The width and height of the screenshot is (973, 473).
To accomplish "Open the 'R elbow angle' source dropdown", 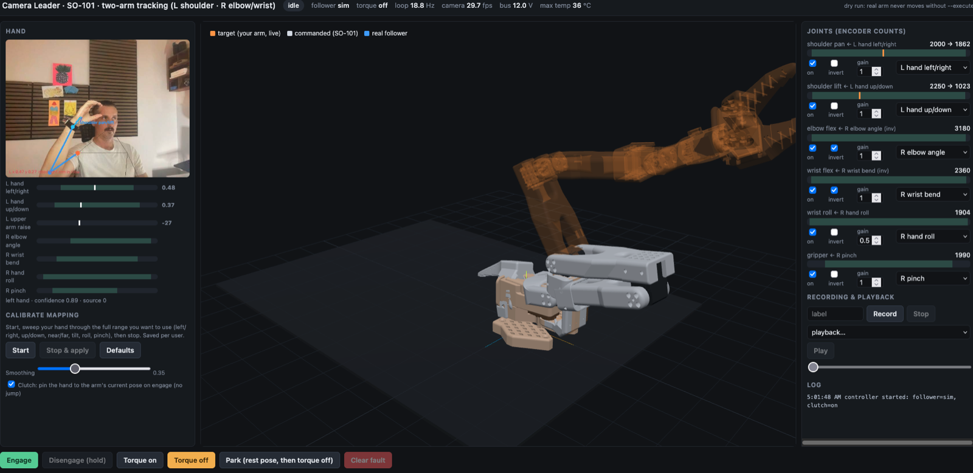I will pyautogui.click(x=933, y=152).
